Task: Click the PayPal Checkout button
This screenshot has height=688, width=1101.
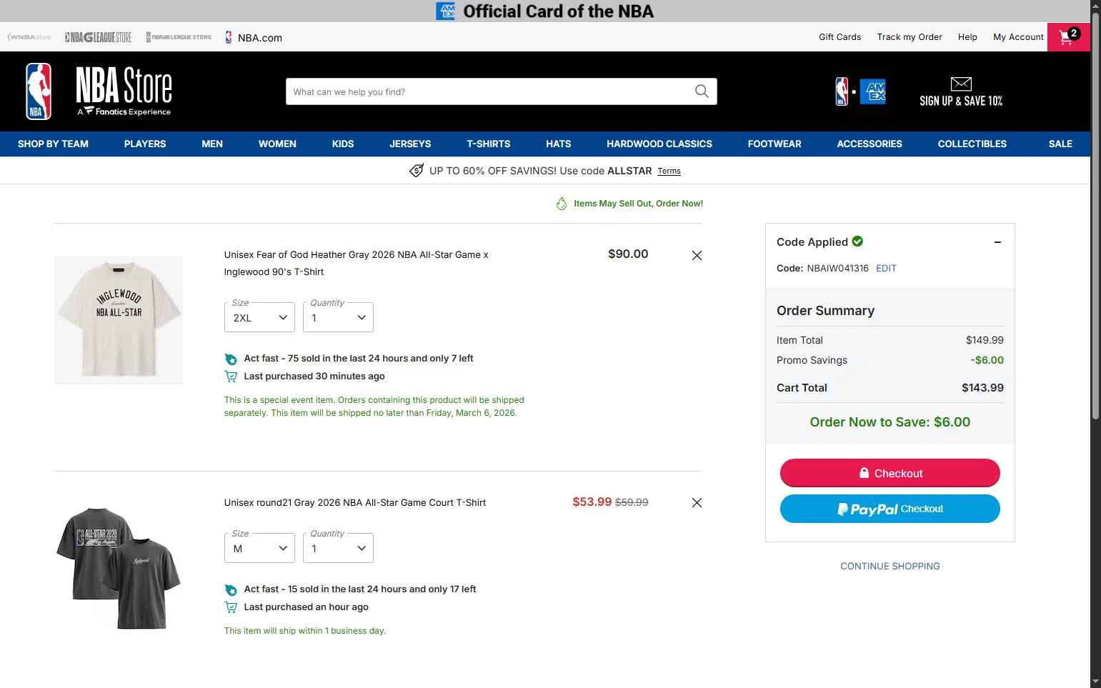Action: coord(890,509)
